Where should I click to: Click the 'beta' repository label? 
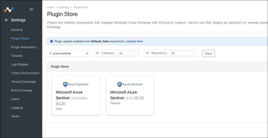[x=59, y=109]
